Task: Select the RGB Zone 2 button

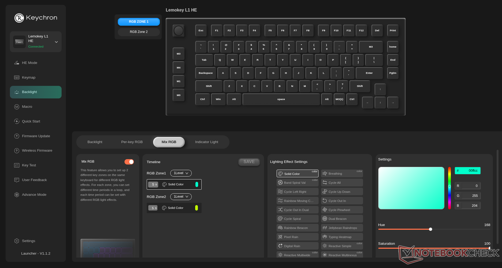Action: tap(139, 32)
